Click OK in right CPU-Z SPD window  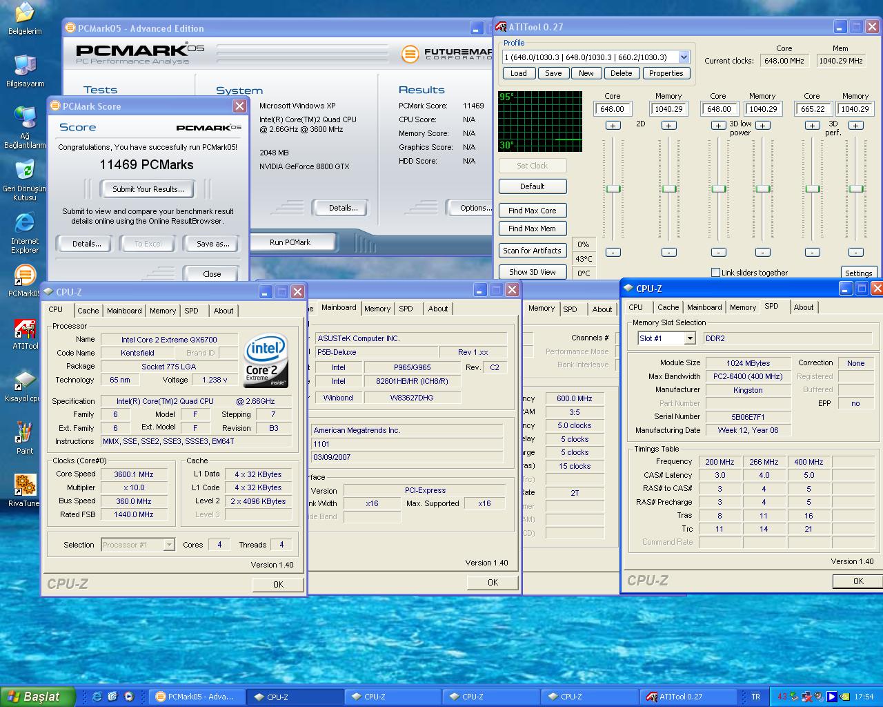click(x=857, y=581)
